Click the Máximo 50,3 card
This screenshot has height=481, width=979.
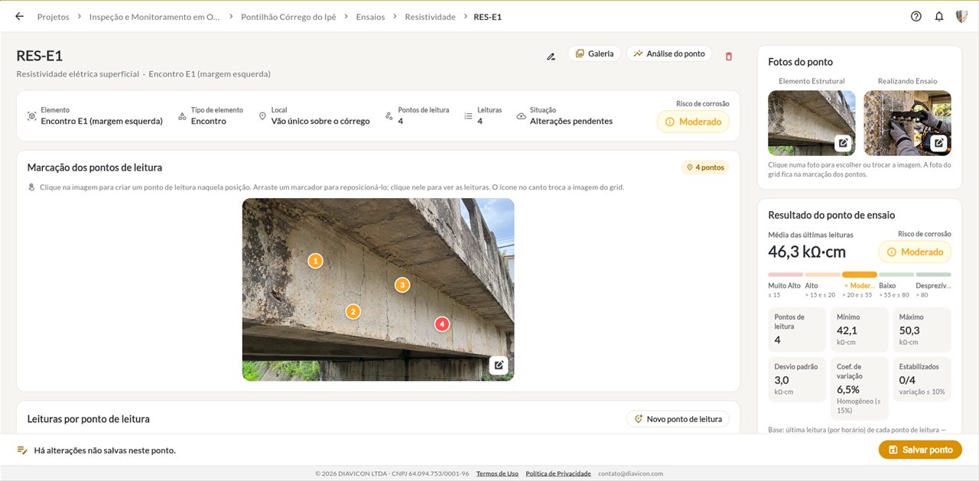tap(921, 330)
